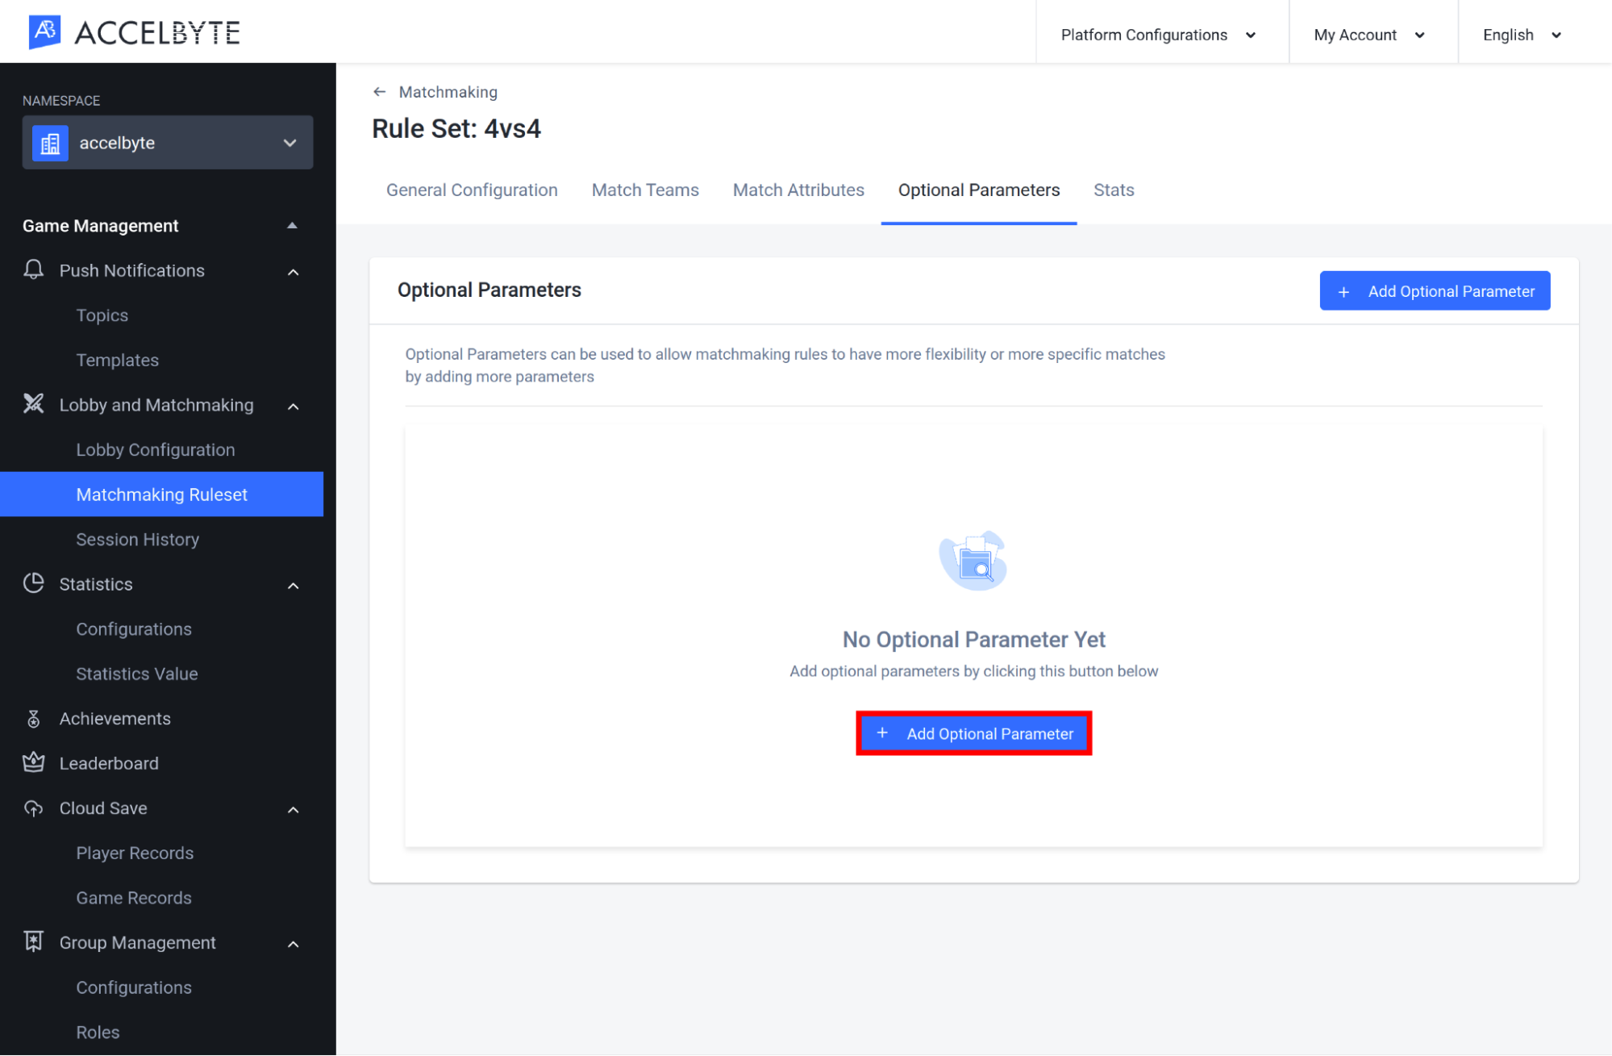Click the Leaderboard crown icon

31,762
